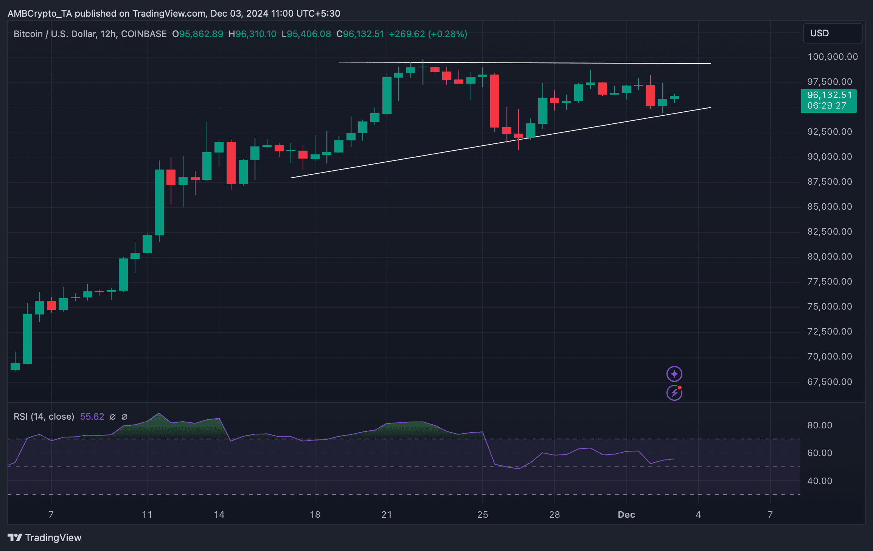
Task: Click the tall green candle near date 11
Action: [159, 202]
